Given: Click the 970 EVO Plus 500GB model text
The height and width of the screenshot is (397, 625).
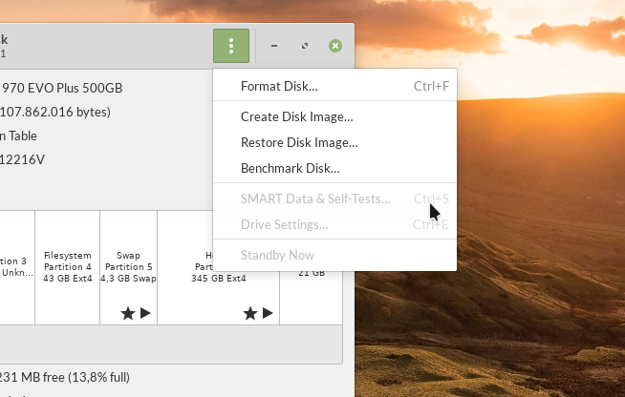Looking at the screenshot, I should pyautogui.click(x=62, y=88).
